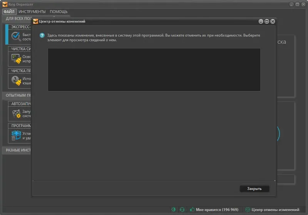The width and height of the screenshot is (308, 215).
Task: Open the ФАЙЛ menu
Action: click(x=9, y=12)
